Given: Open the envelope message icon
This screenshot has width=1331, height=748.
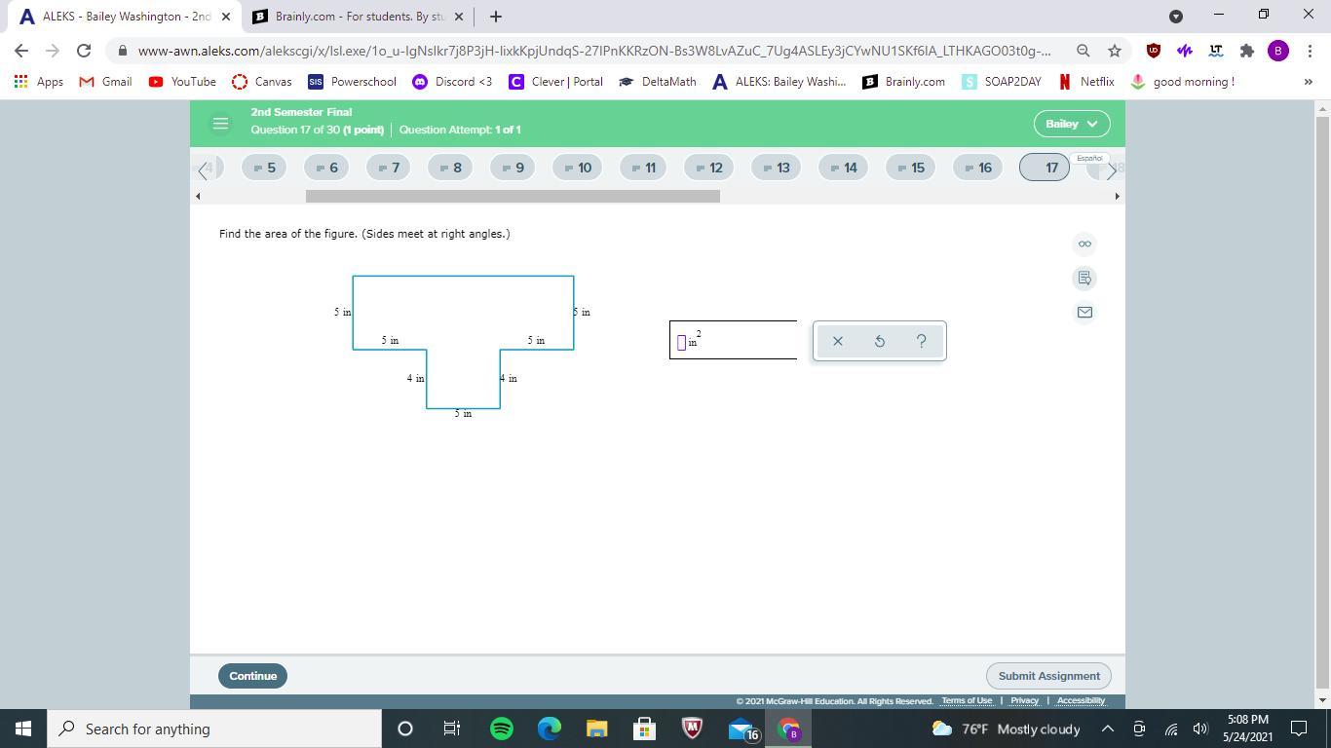Looking at the screenshot, I should click(1084, 313).
